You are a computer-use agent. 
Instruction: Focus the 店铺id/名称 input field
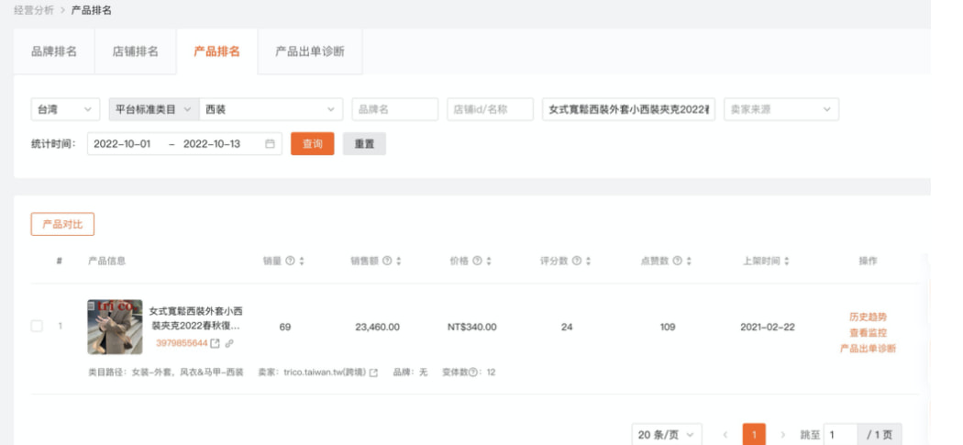[490, 109]
